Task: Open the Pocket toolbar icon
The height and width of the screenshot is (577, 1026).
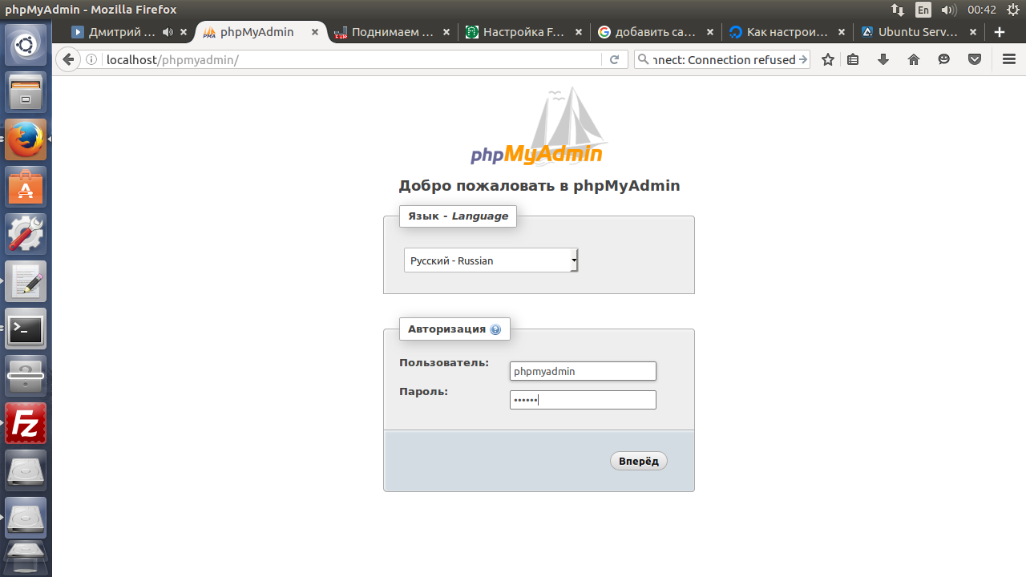Action: (975, 60)
